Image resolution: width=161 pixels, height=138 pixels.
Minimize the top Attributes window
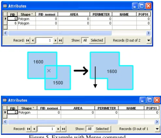135,6
